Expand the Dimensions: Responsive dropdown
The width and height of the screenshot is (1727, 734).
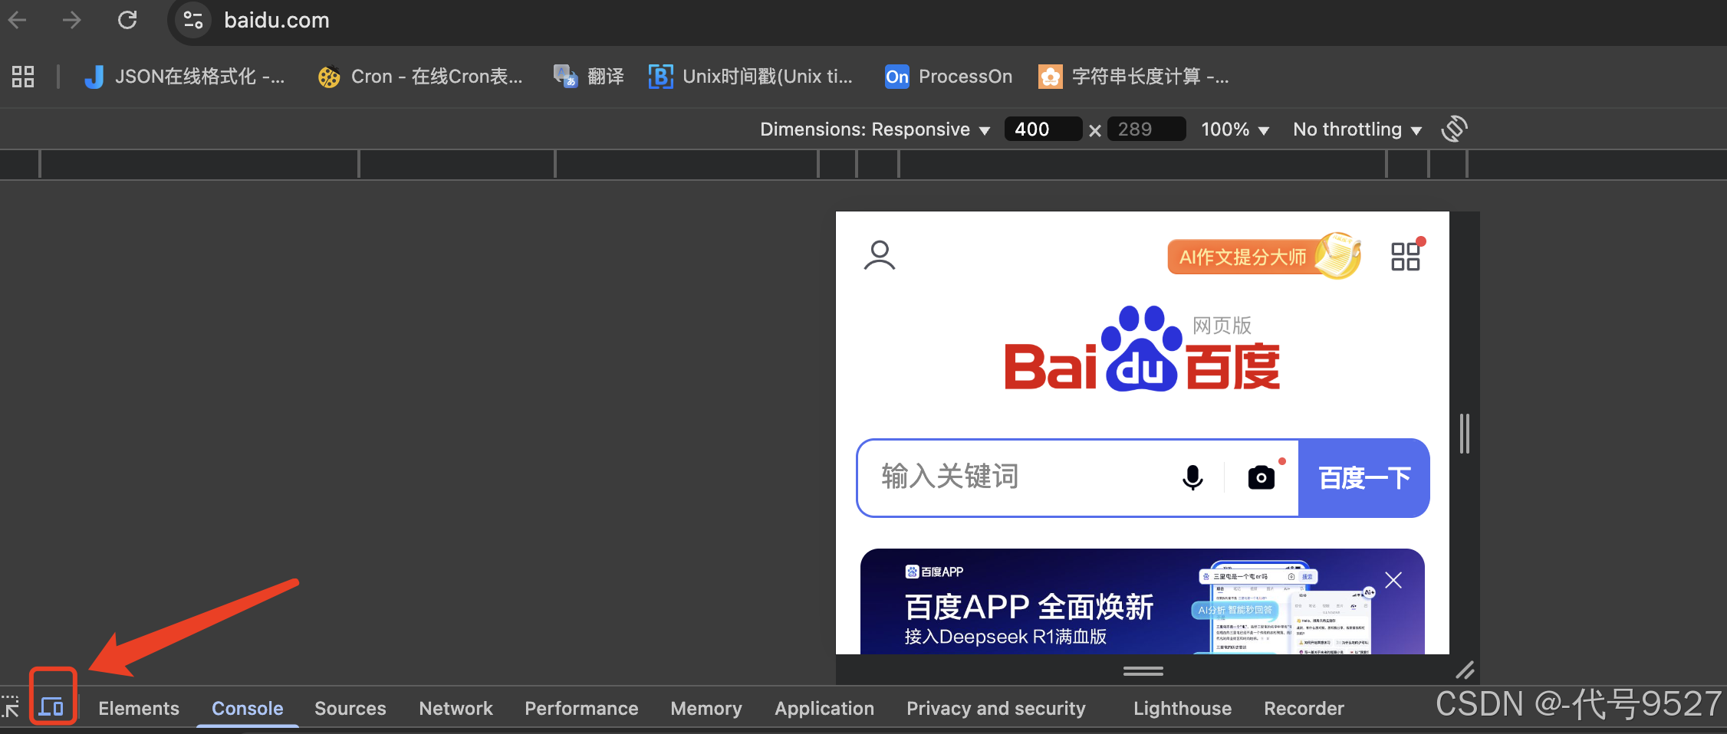[874, 129]
